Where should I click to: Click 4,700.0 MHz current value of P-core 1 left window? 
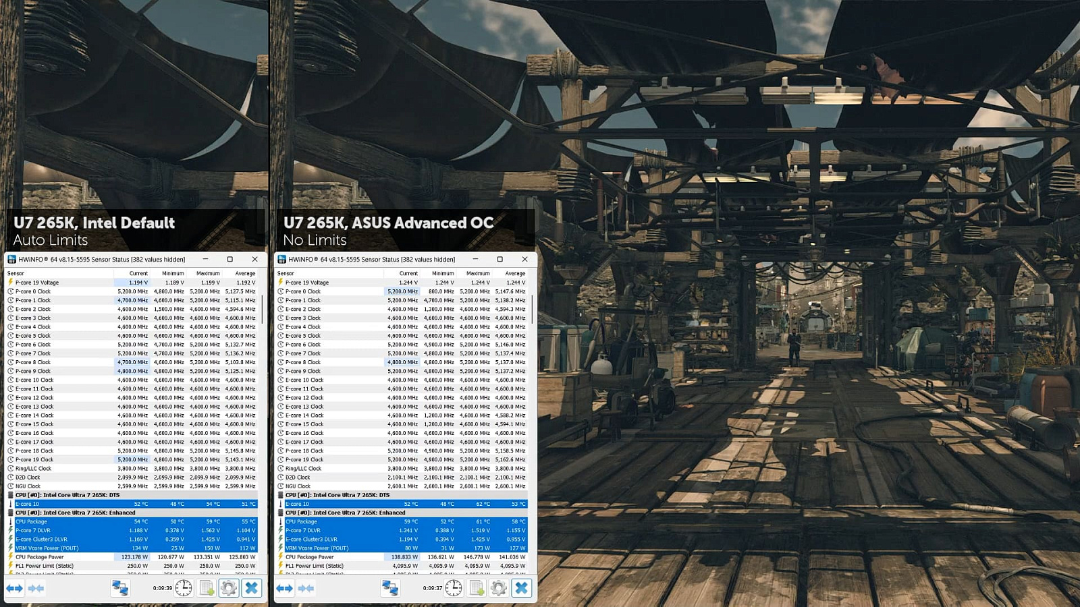132,300
